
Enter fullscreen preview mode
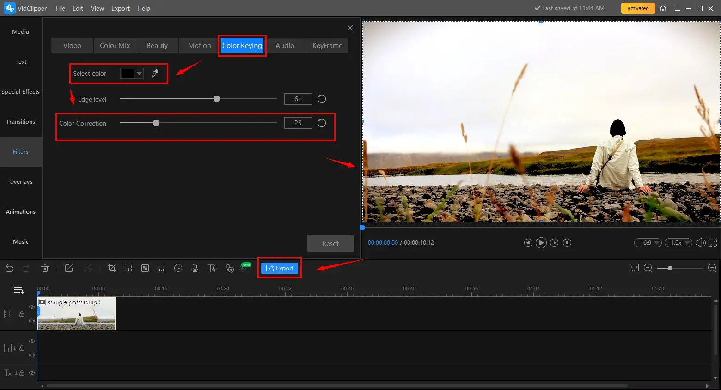713,243
